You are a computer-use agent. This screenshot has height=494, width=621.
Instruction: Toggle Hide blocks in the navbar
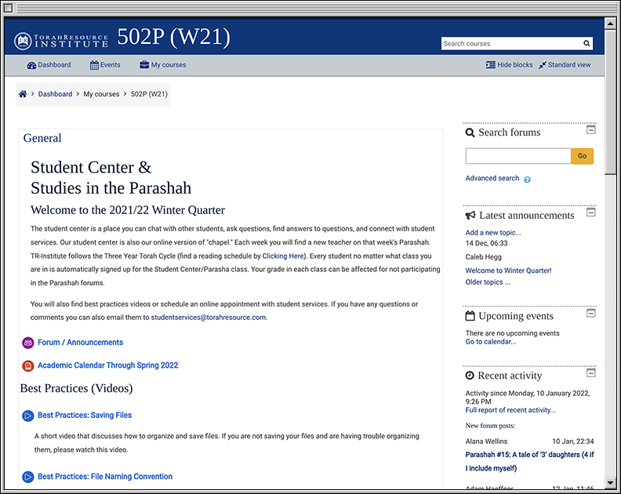(509, 65)
